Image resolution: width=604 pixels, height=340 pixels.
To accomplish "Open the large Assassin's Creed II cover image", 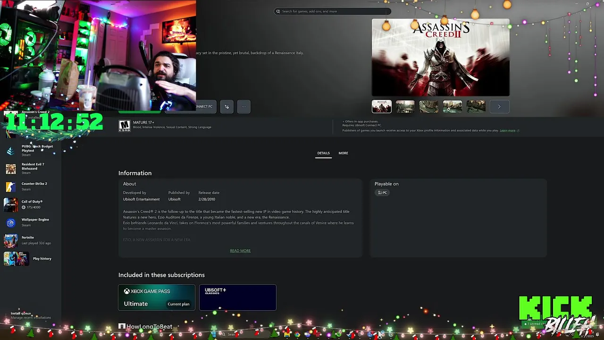I will tap(440, 58).
